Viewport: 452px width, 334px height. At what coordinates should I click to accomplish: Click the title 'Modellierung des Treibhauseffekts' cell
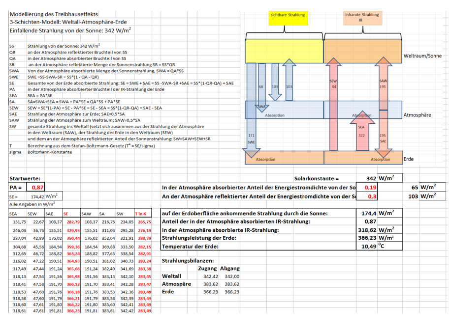pos(54,14)
